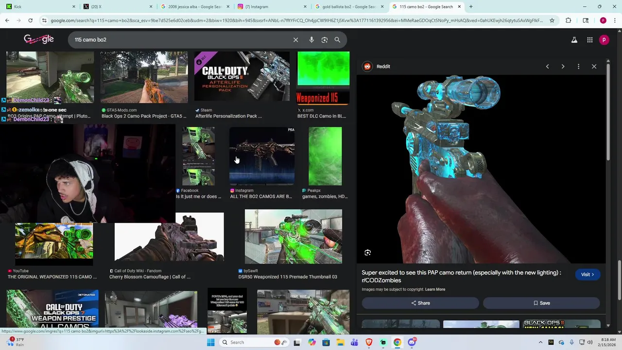Click the large Reddit preview image
The width and height of the screenshot is (622, 350).
pos(481,169)
